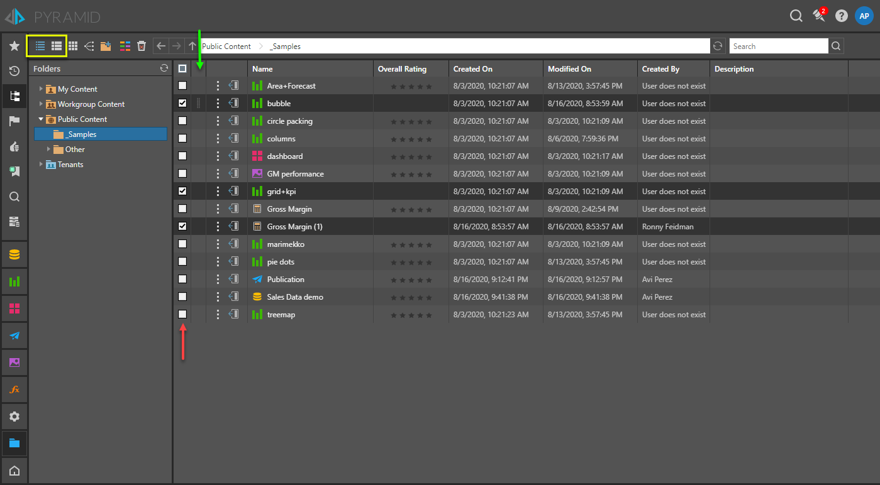Toggle the select-all checkbox in header

[x=182, y=69]
